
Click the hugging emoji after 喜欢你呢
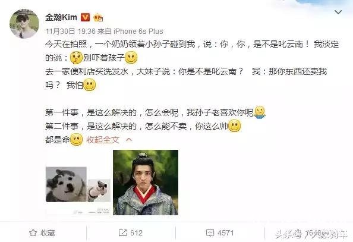pyautogui.click(x=260, y=112)
